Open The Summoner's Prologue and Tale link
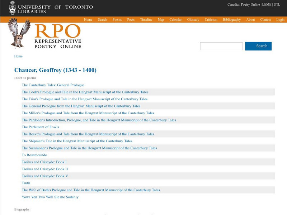 click(x=89, y=148)
